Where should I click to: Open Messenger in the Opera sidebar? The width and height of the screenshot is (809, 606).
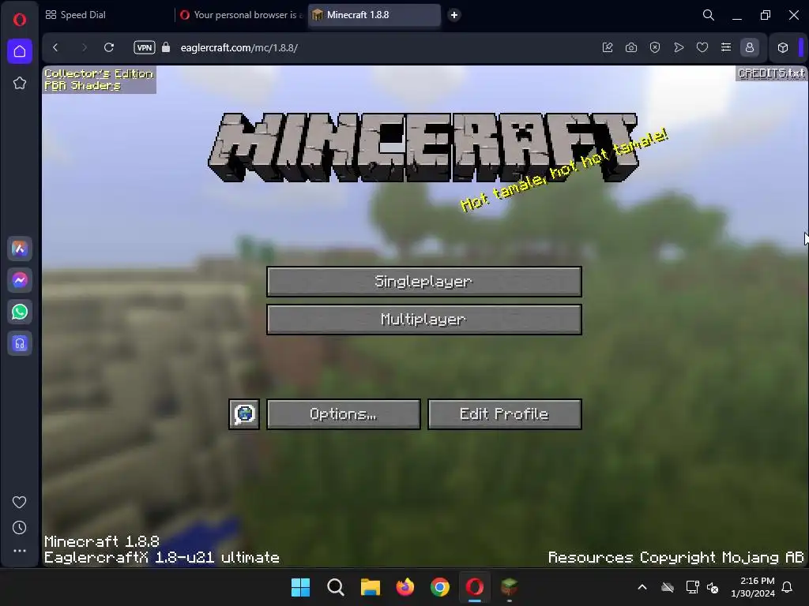(x=20, y=280)
